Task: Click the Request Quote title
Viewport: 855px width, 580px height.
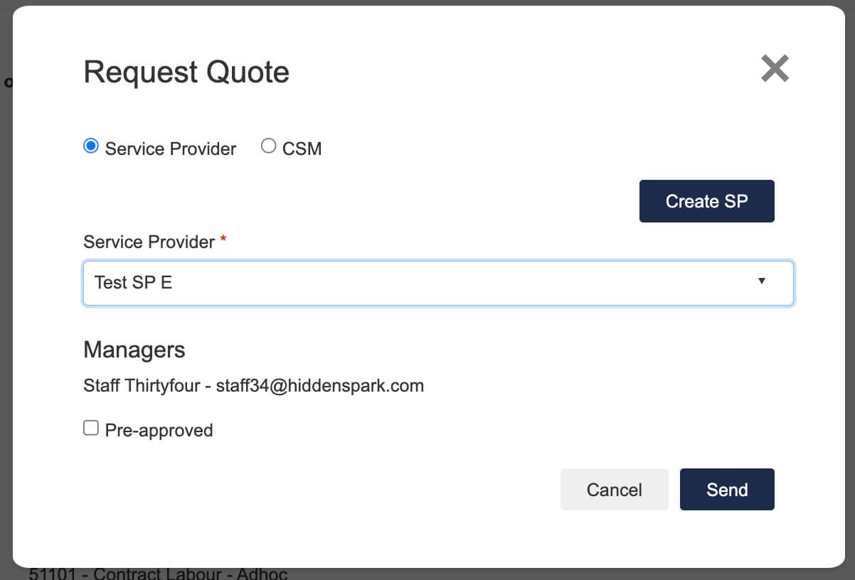Action: click(x=186, y=72)
